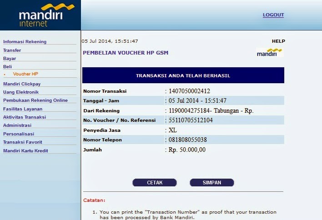Select Fasilitas Layanan in sidebar
The image size is (322, 220).
23,109
